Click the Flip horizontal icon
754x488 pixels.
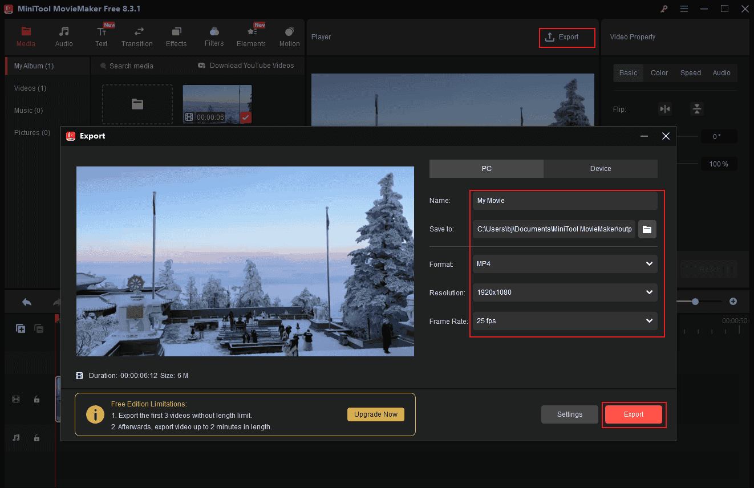665,109
